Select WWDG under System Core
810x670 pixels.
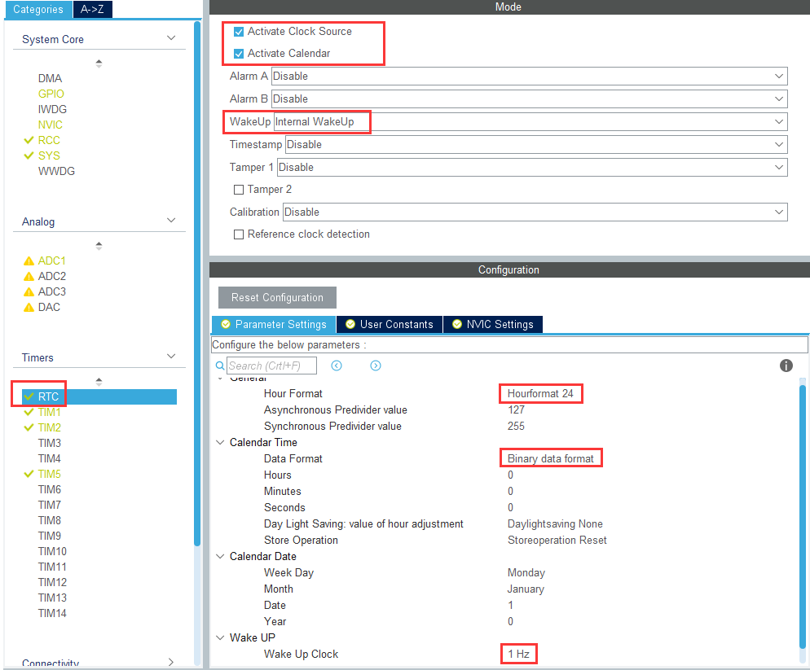point(56,172)
